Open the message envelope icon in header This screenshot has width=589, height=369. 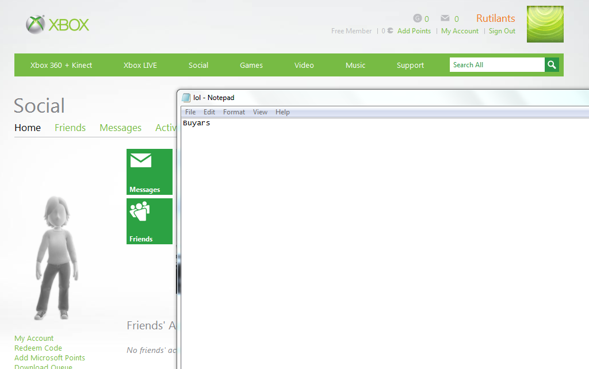[x=445, y=18]
